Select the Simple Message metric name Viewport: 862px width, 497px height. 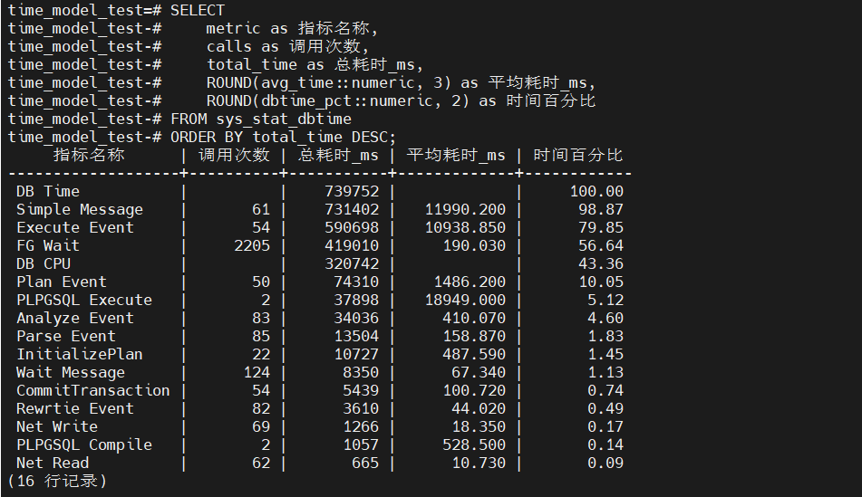click(x=79, y=209)
